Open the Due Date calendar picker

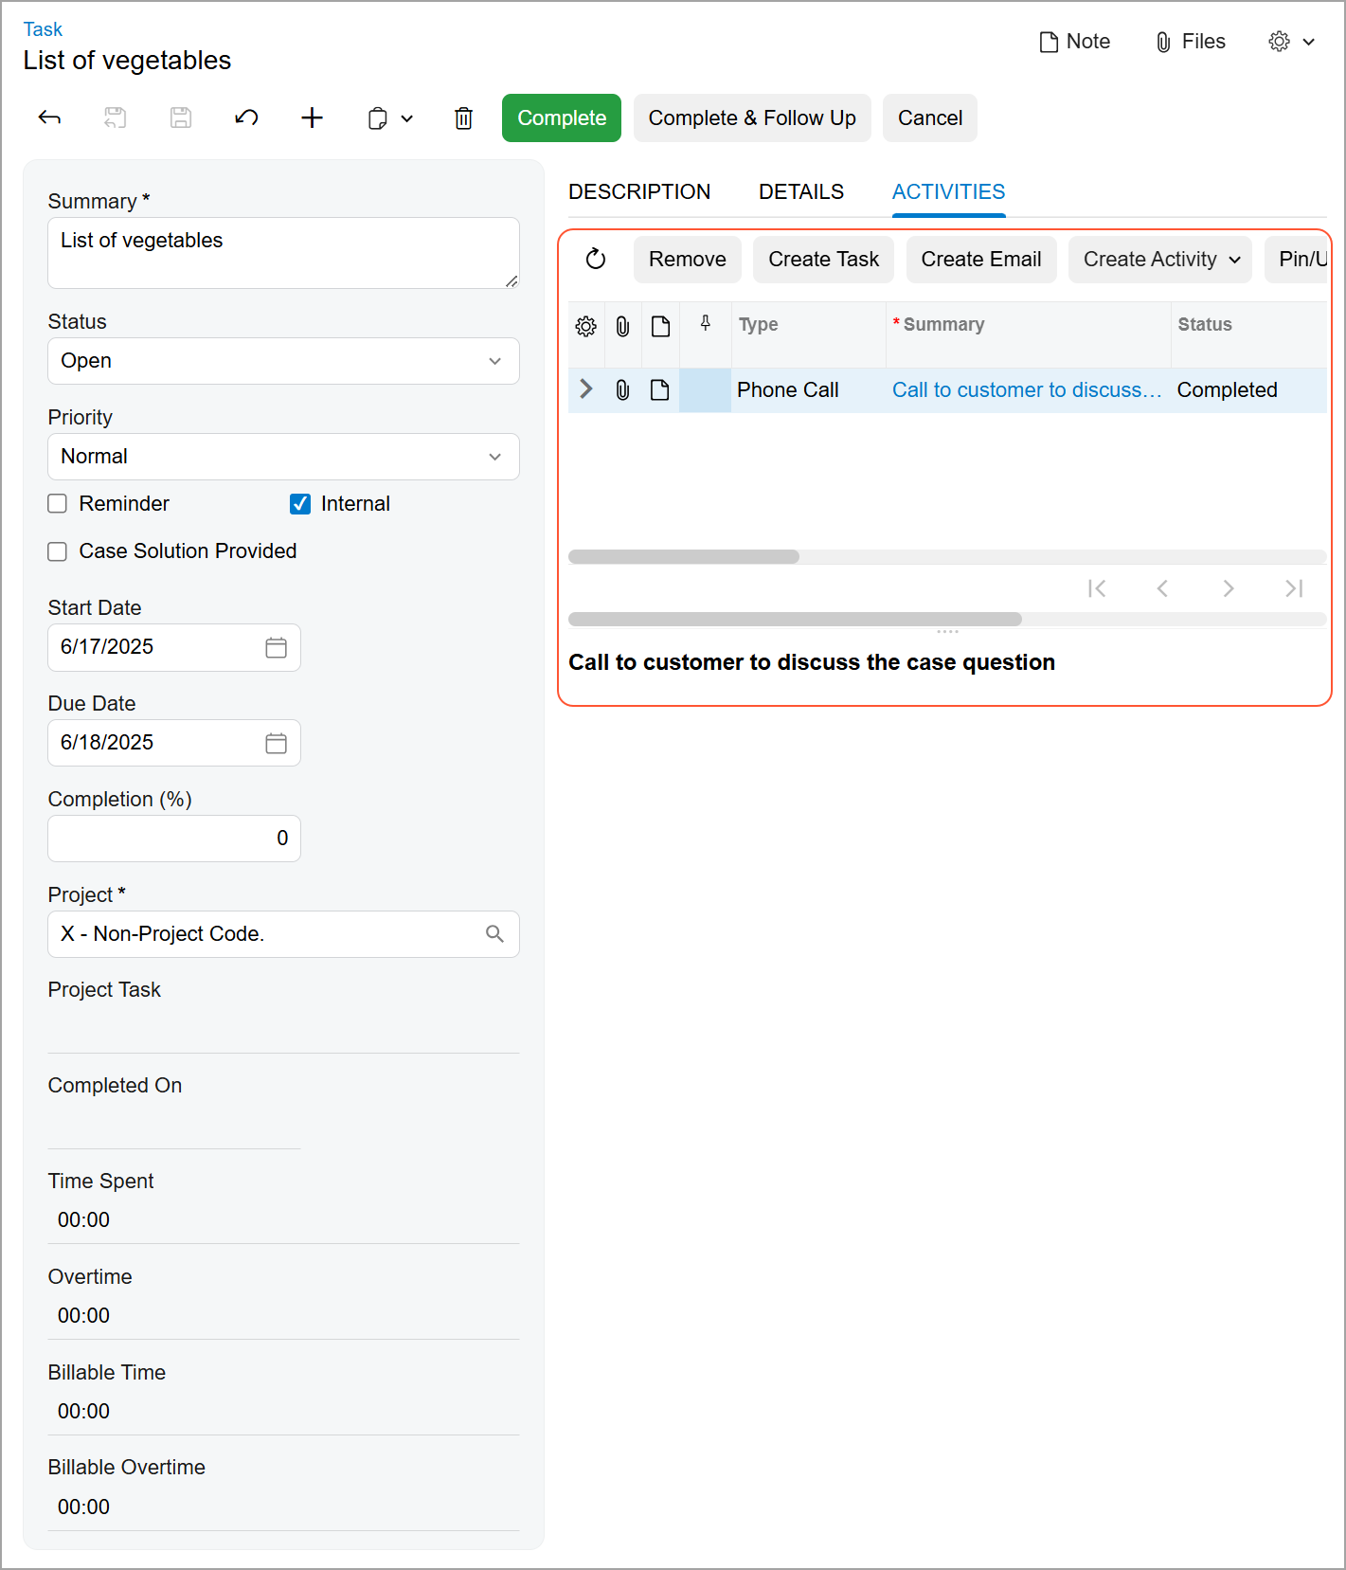pyautogui.click(x=276, y=743)
